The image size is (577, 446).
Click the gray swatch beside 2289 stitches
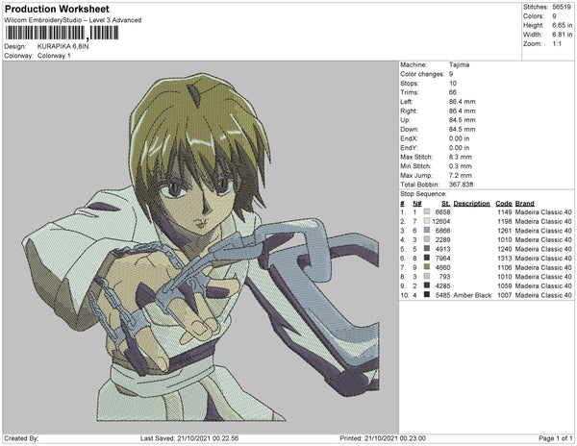coord(427,239)
